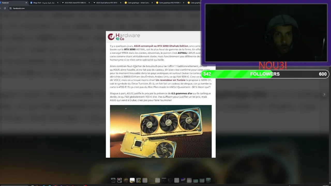View site information icon beside facebook.com
This screenshot has width=331, height=186.
(10, 8)
